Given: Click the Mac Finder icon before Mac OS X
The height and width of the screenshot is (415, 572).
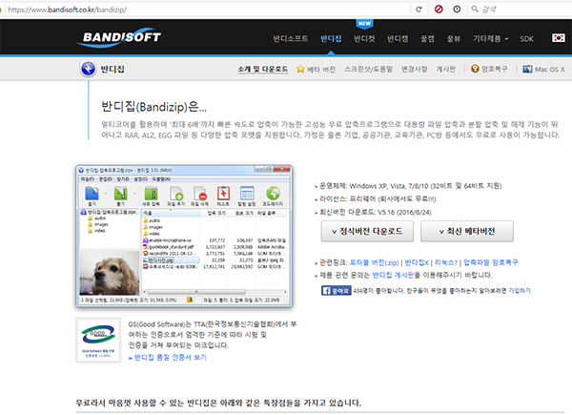Looking at the screenshot, I should pyautogui.click(x=527, y=69).
